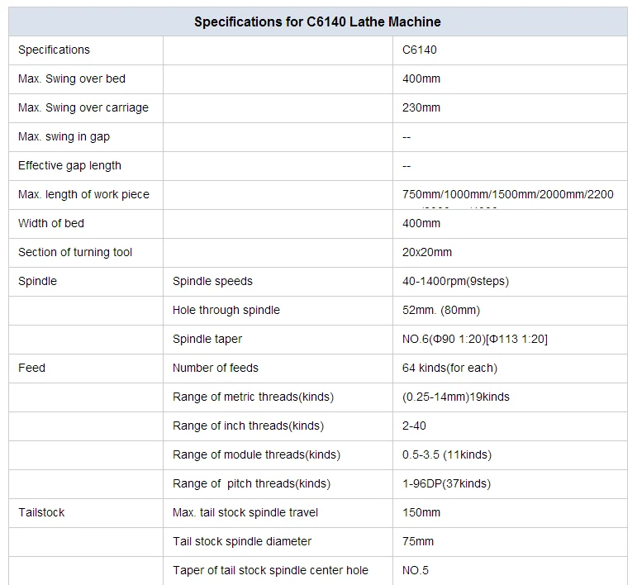Select the '20x20mm' turning tool section value

(x=427, y=252)
